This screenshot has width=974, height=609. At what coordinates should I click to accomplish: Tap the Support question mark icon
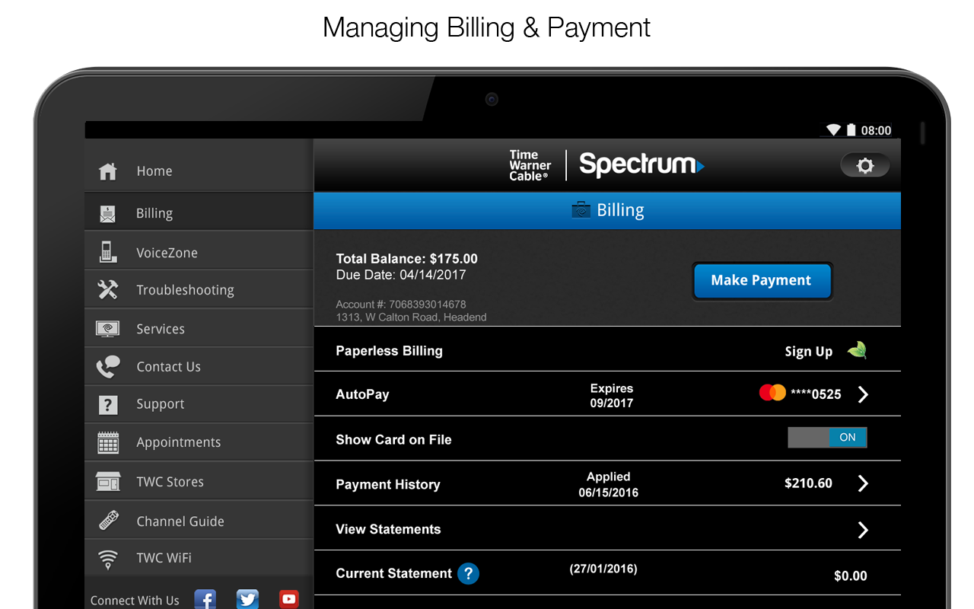[x=108, y=405]
